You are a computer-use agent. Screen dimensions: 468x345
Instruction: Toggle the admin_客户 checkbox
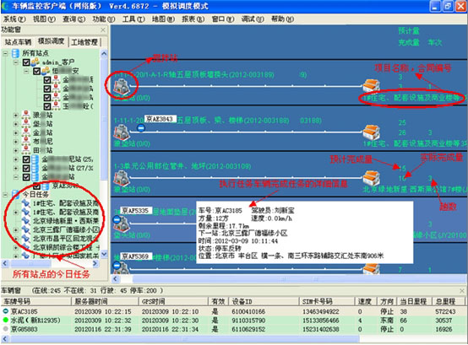pyautogui.click(x=26, y=62)
